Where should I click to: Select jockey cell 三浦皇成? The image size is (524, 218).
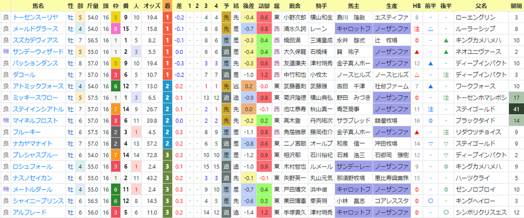coord(322,40)
